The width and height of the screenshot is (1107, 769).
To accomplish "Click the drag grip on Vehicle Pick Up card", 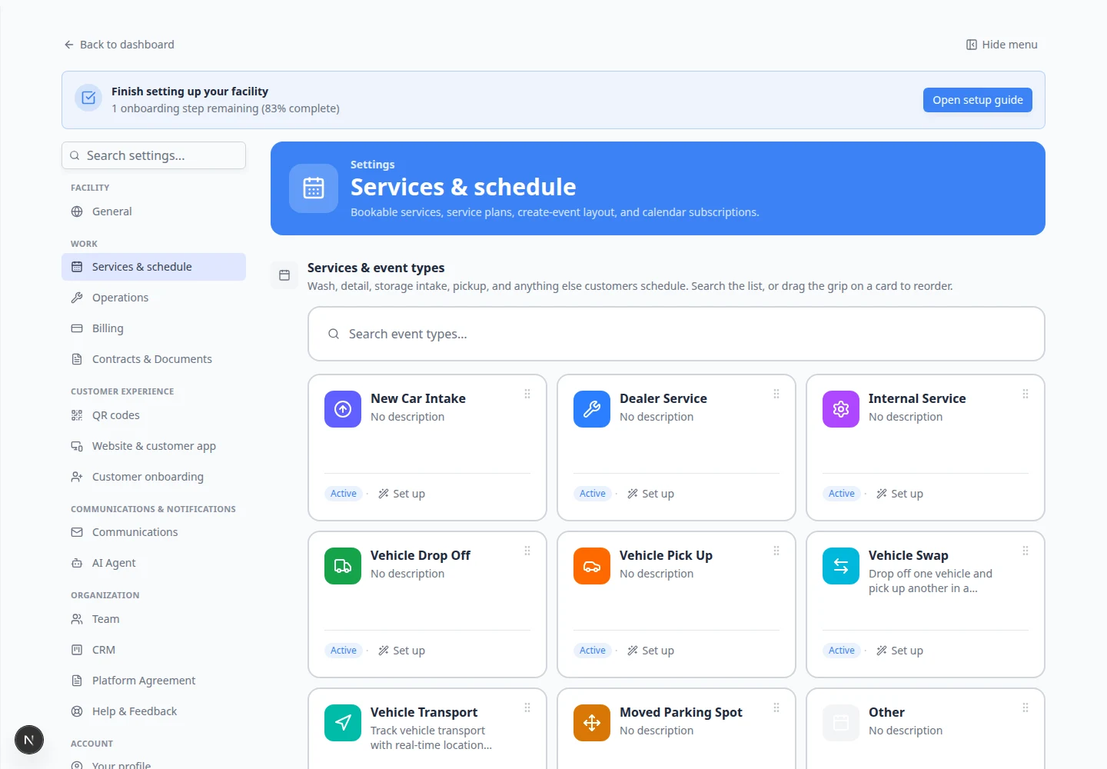I will click(x=776, y=551).
